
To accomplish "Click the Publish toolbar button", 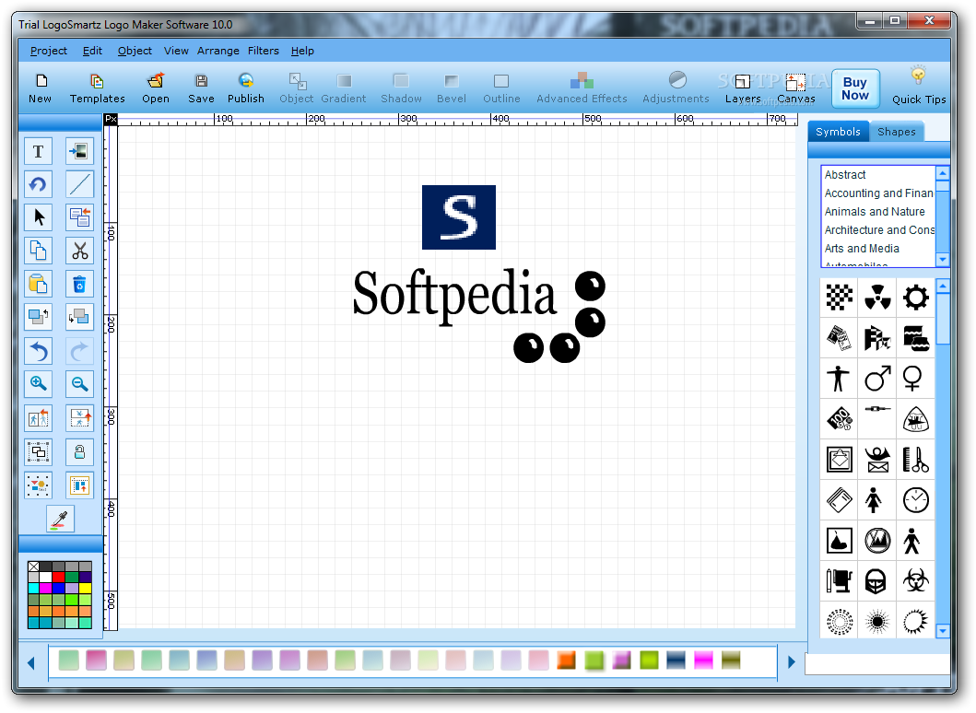I will tap(246, 88).
